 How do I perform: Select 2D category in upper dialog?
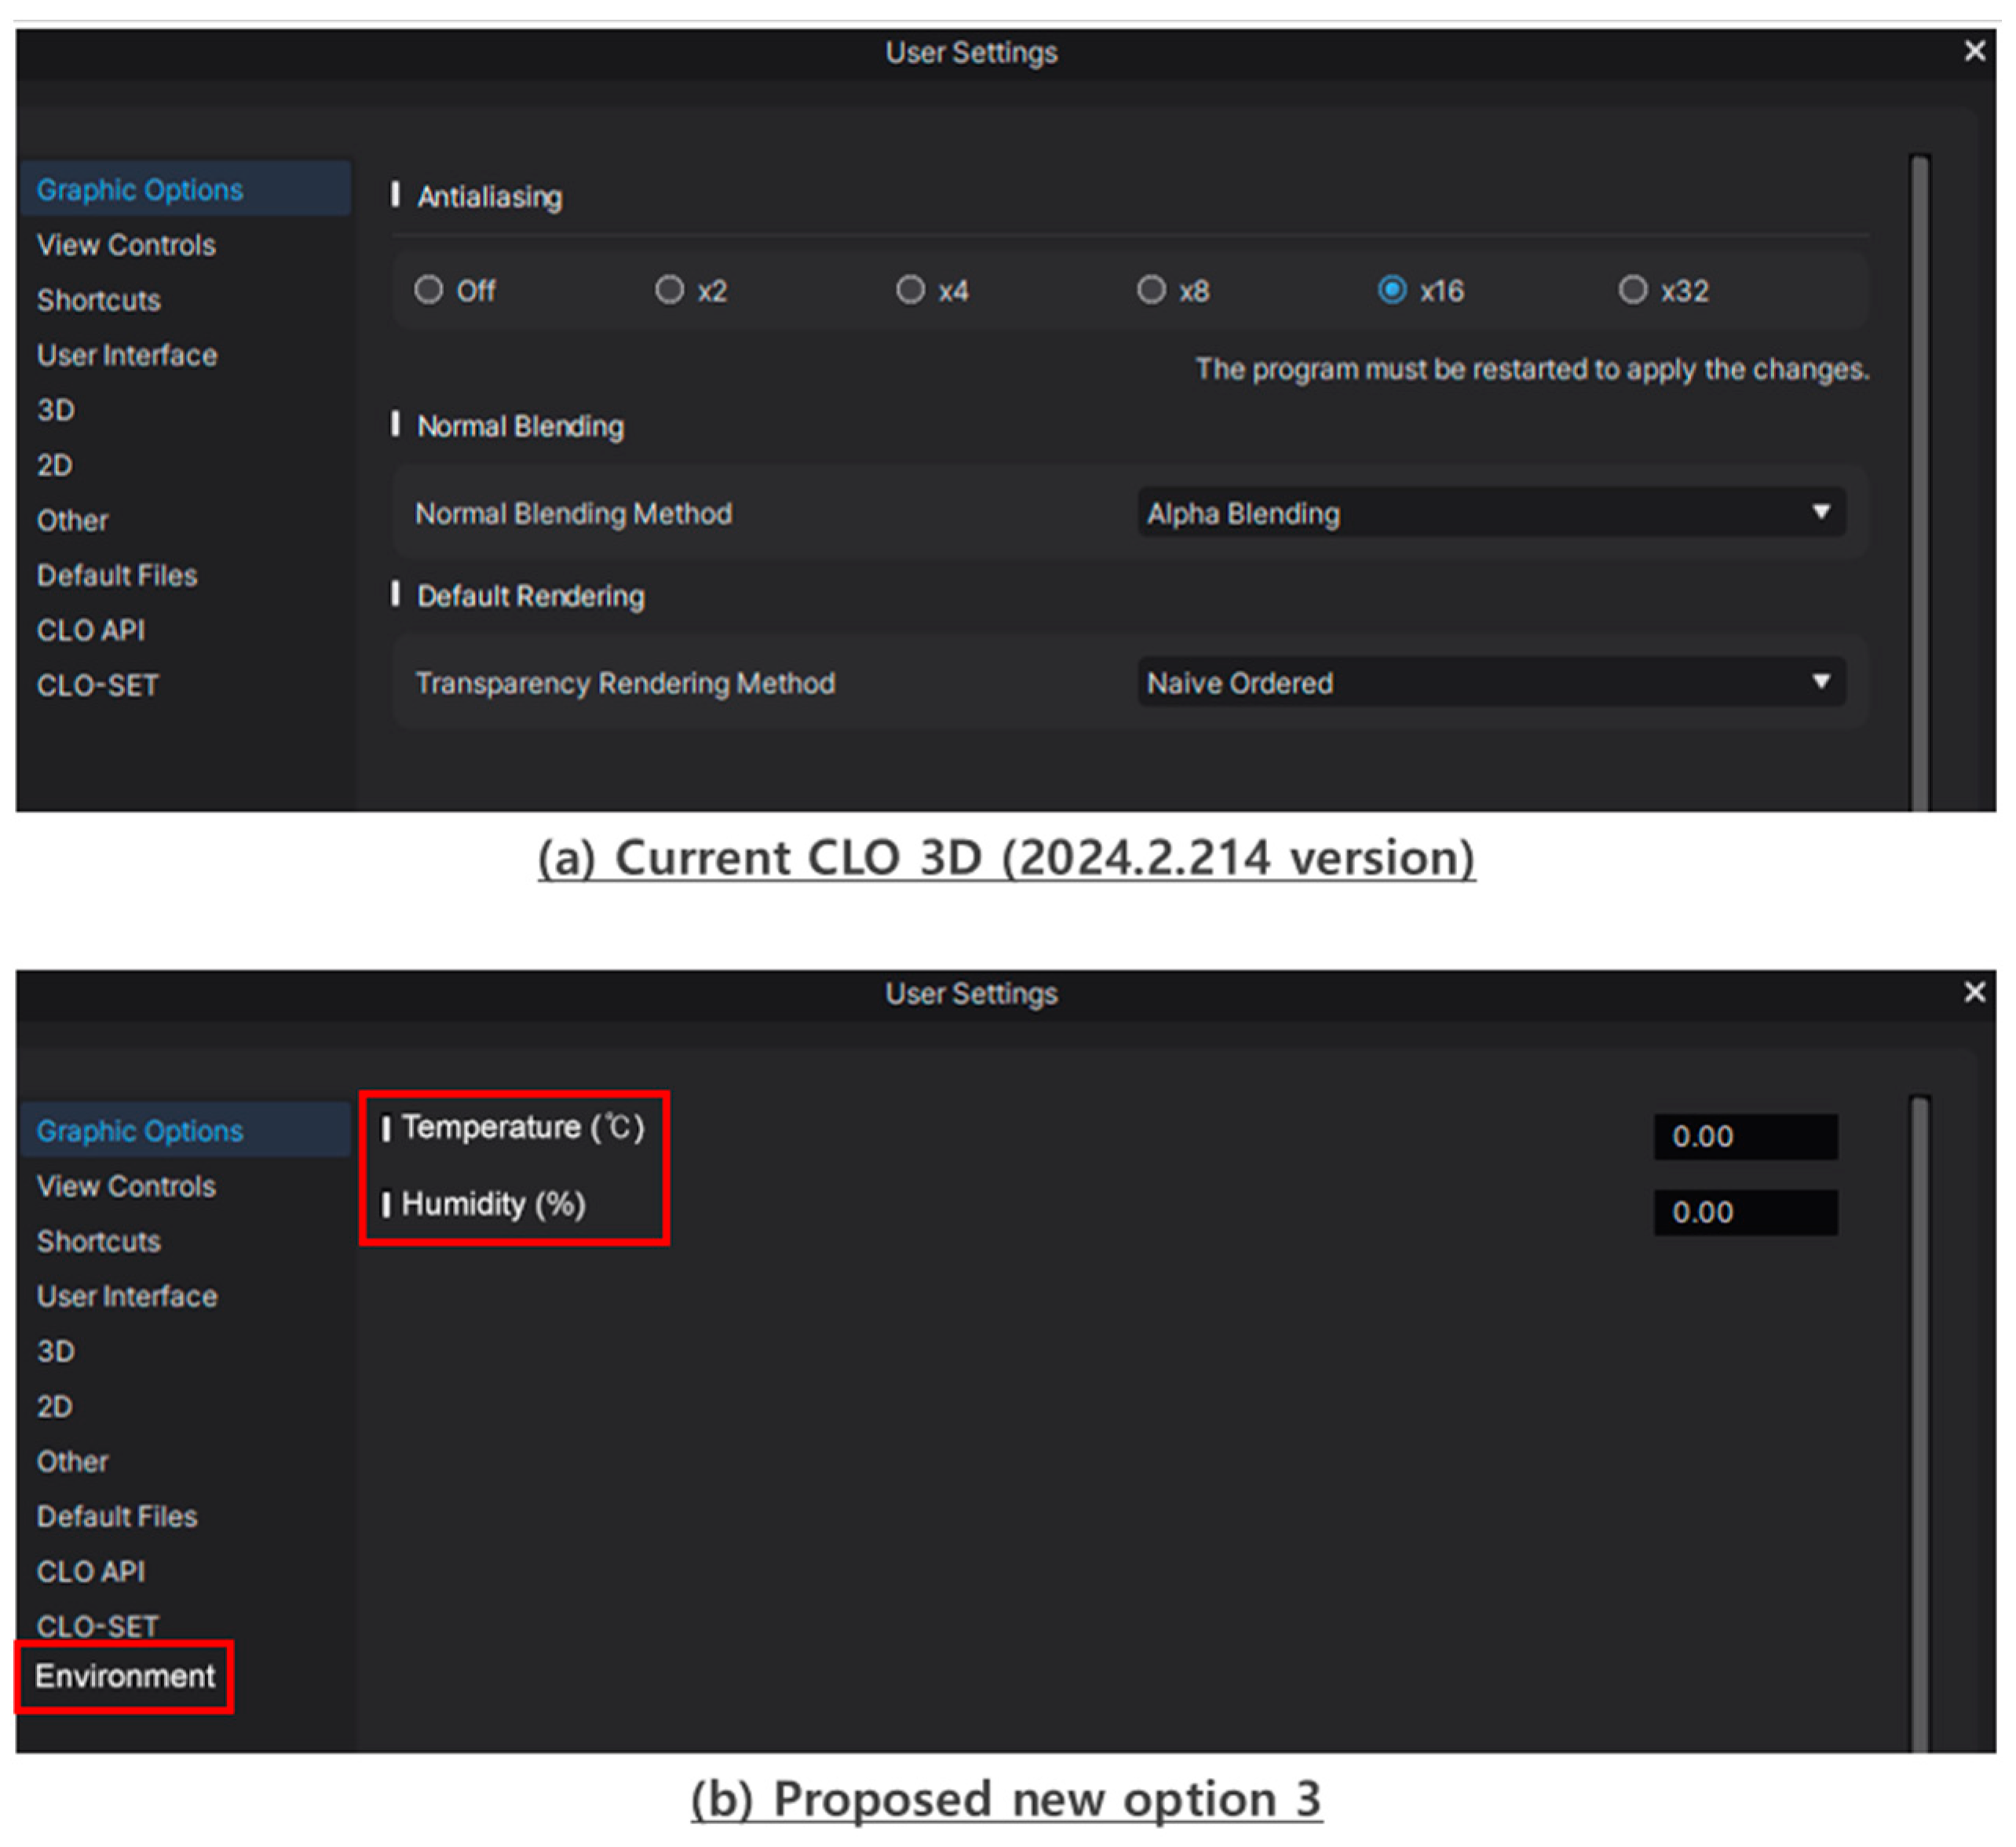55,465
